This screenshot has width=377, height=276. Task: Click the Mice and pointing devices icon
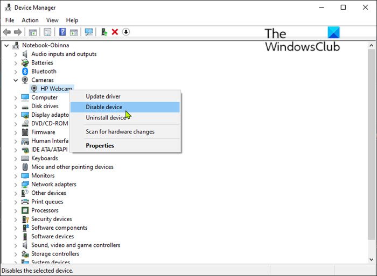tap(25, 167)
